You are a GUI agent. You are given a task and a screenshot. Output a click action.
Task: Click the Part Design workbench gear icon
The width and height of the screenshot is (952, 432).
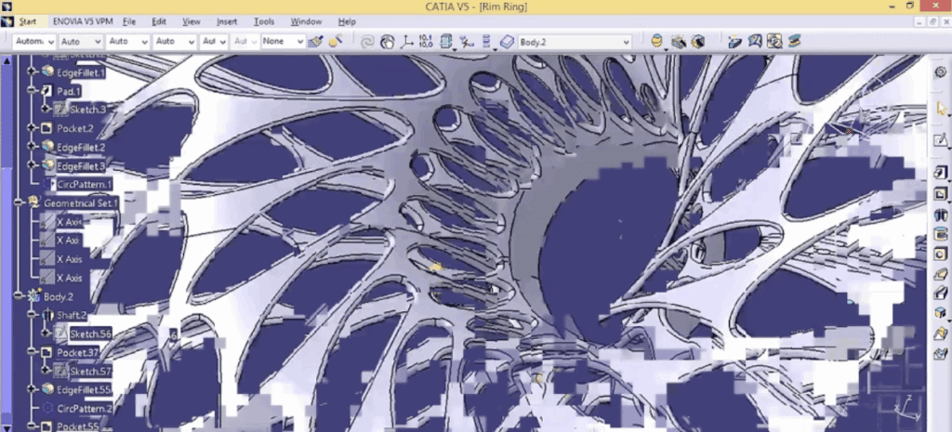940,72
